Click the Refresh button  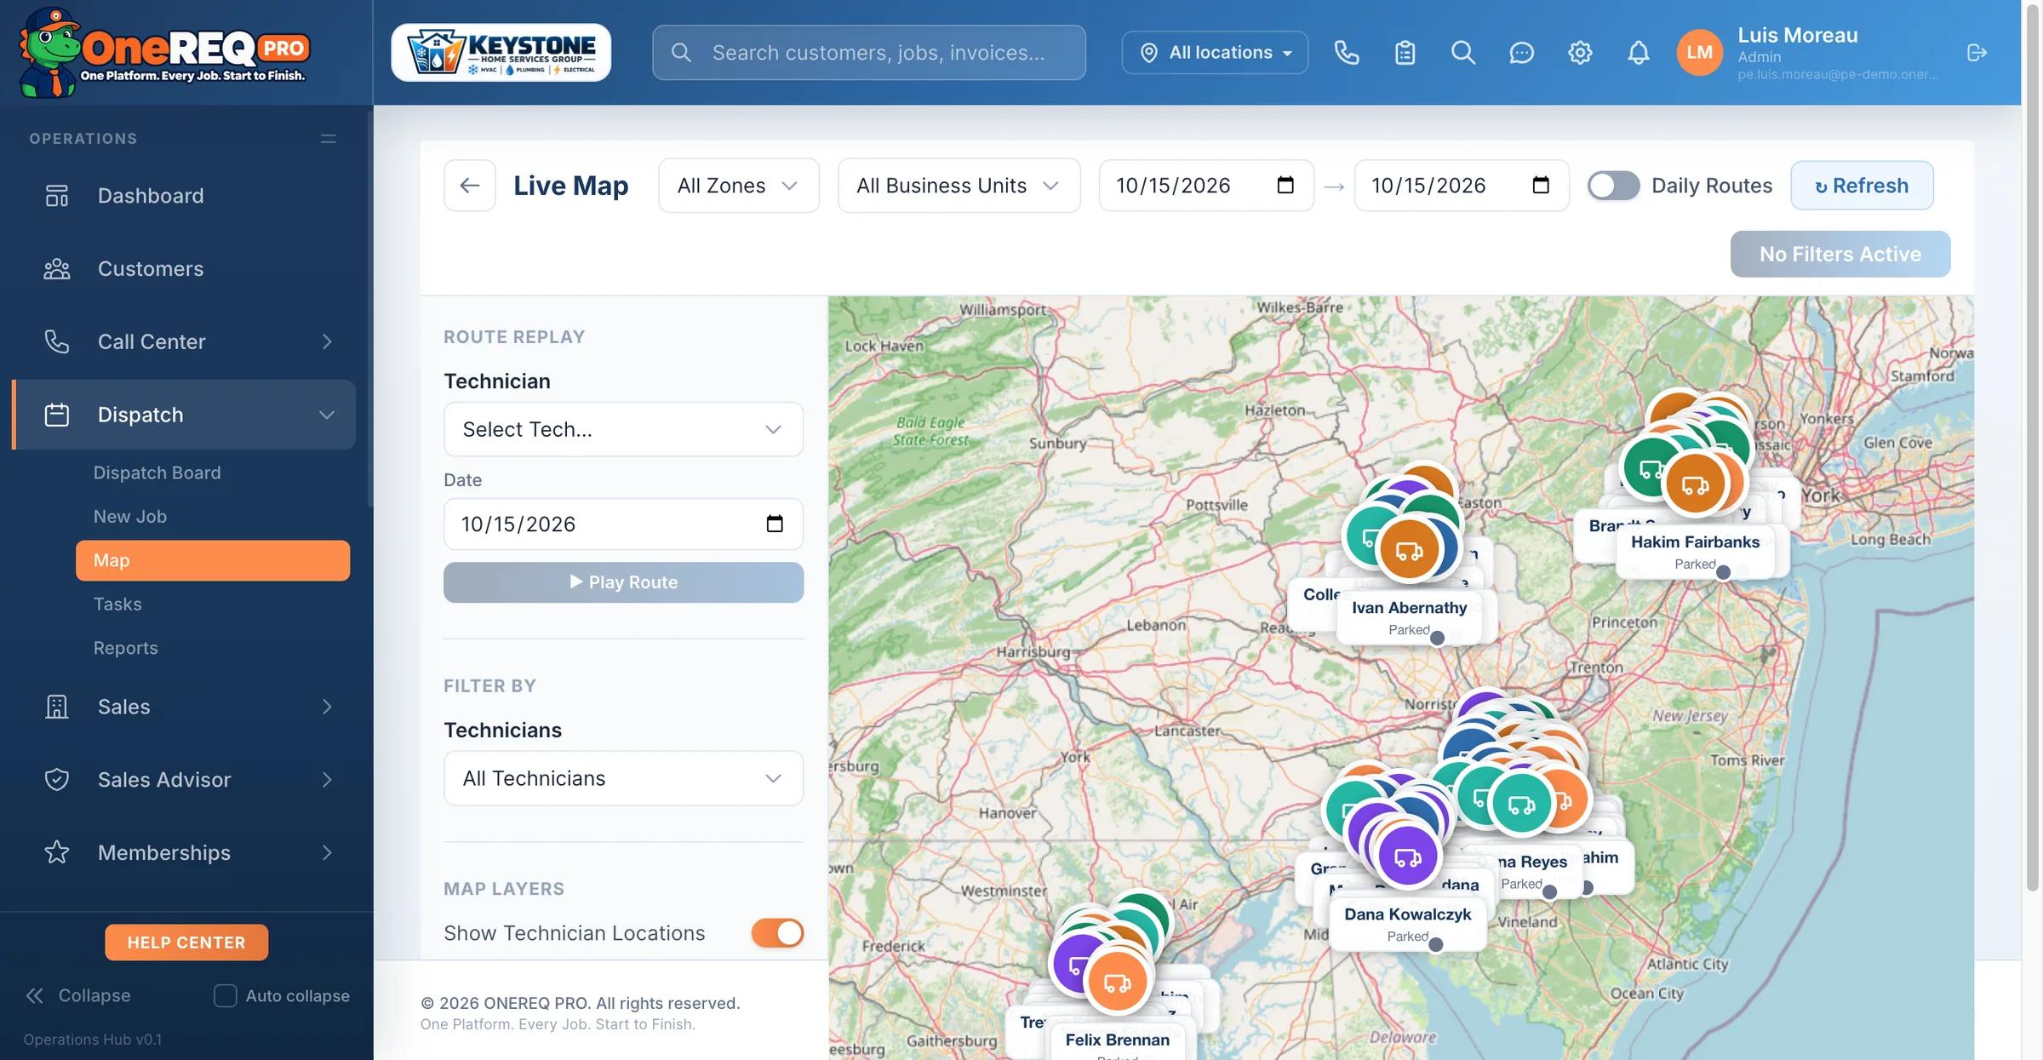coord(1862,186)
